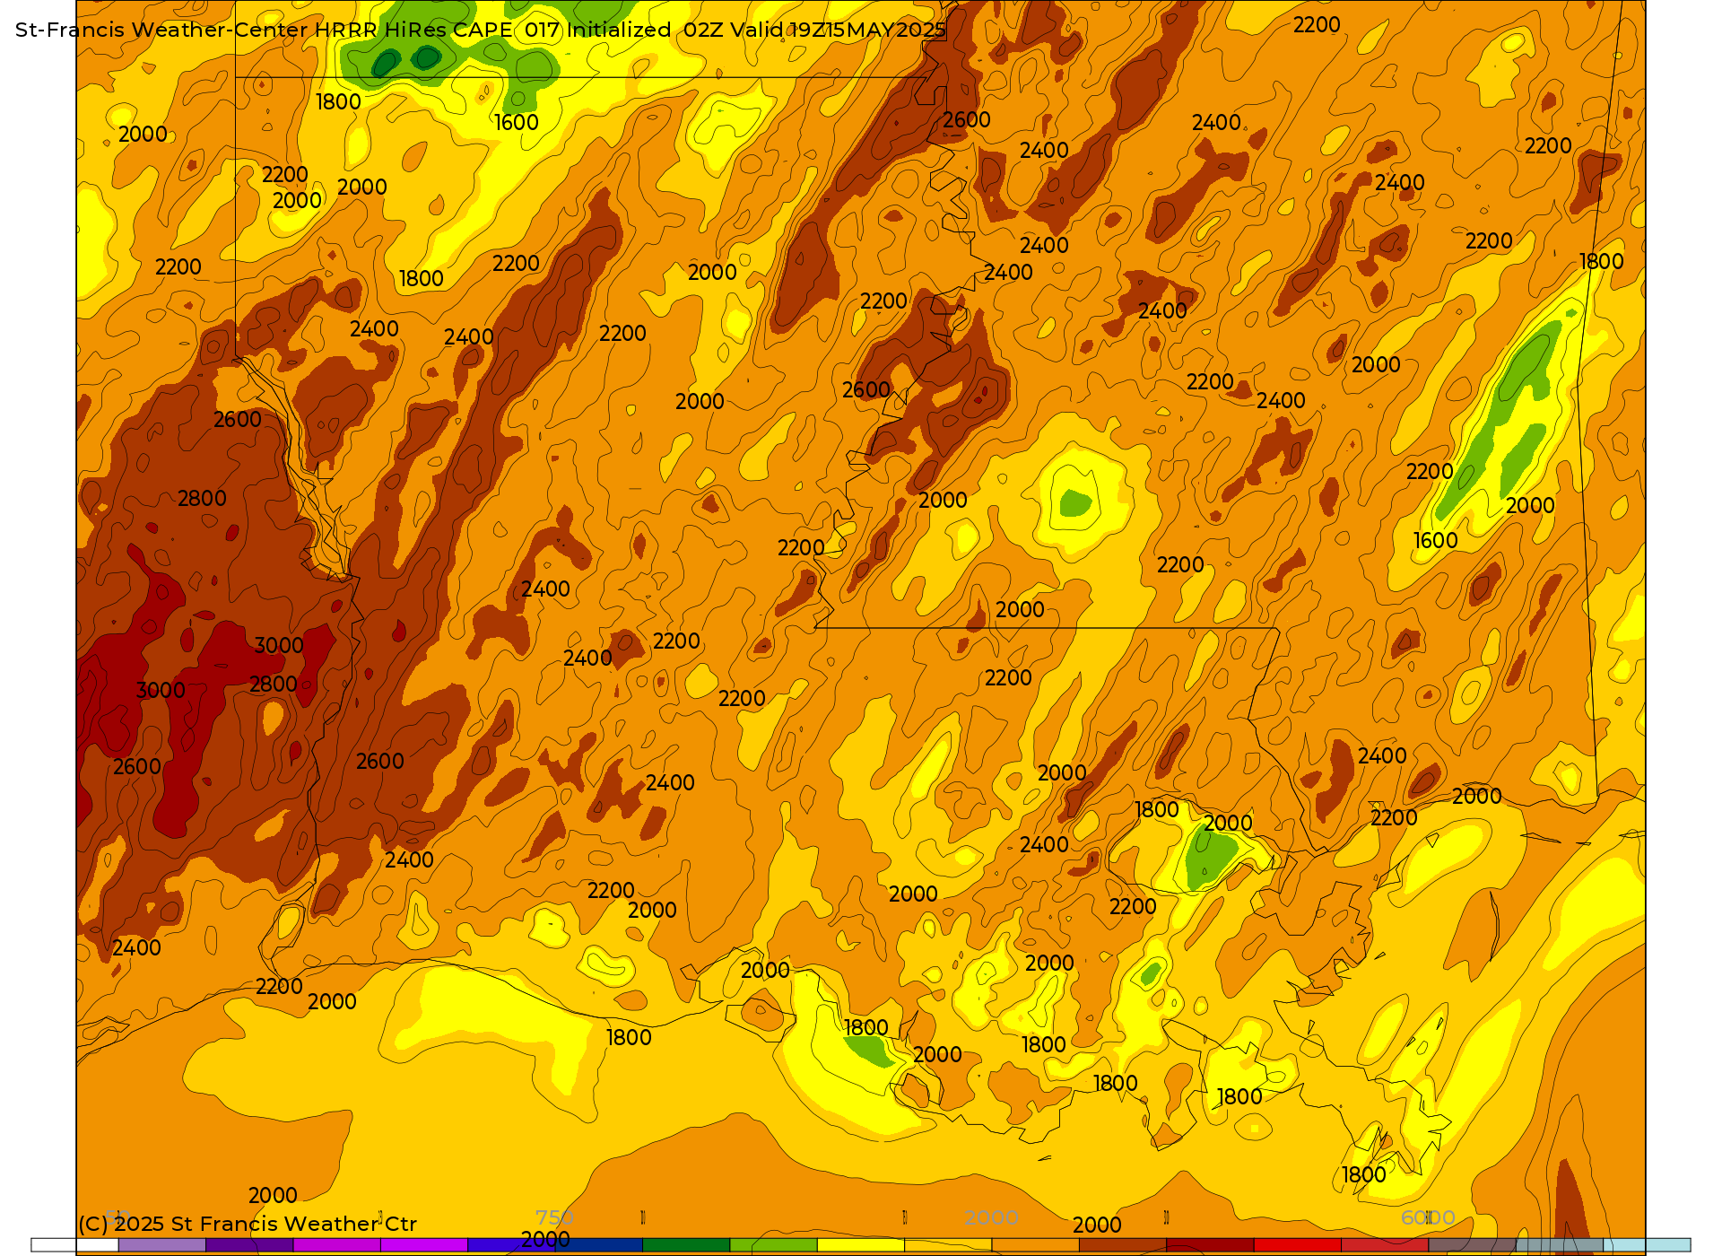Click the light green legend swatch
This screenshot has height=1256, width=1722.
coord(773,1244)
